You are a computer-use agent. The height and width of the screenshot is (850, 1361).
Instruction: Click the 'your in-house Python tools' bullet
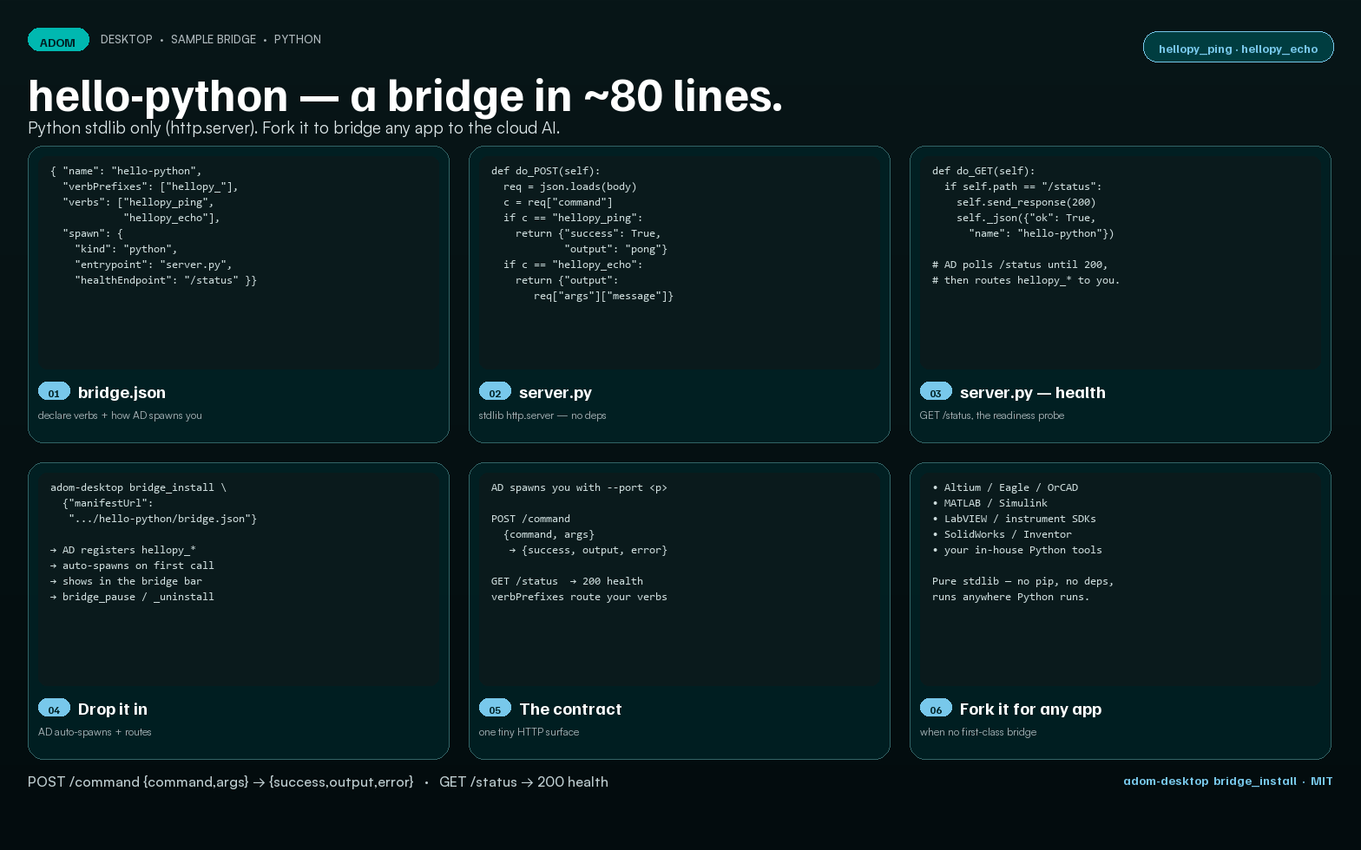coord(1017,550)
